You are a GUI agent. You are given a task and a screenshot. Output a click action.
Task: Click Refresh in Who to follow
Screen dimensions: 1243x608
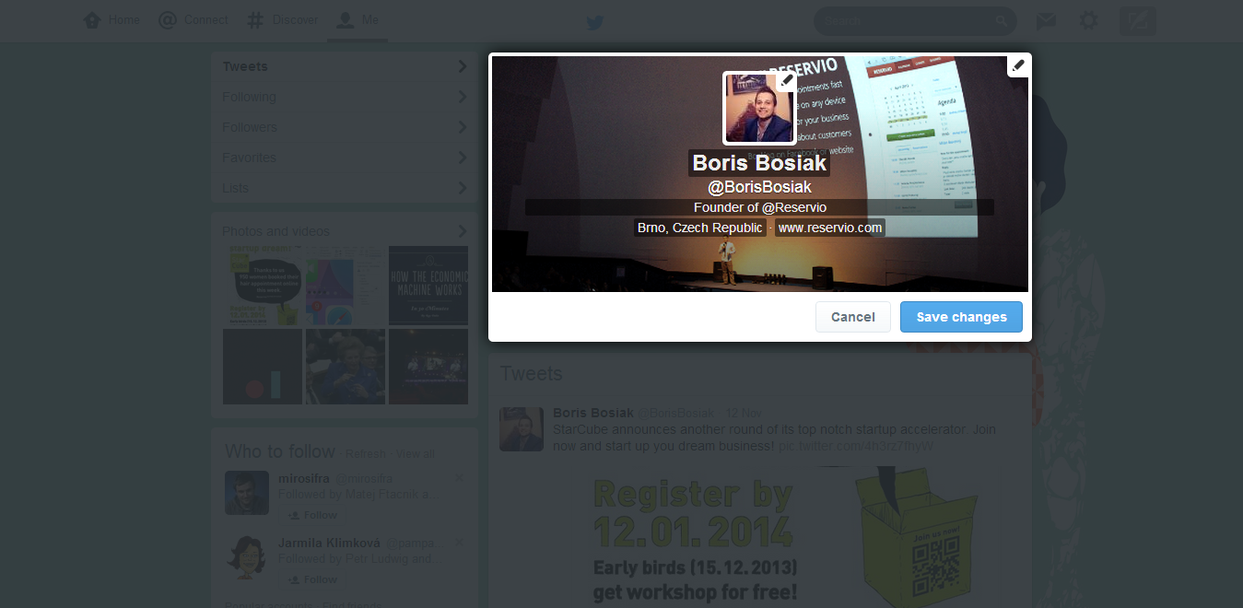(366, 454)
